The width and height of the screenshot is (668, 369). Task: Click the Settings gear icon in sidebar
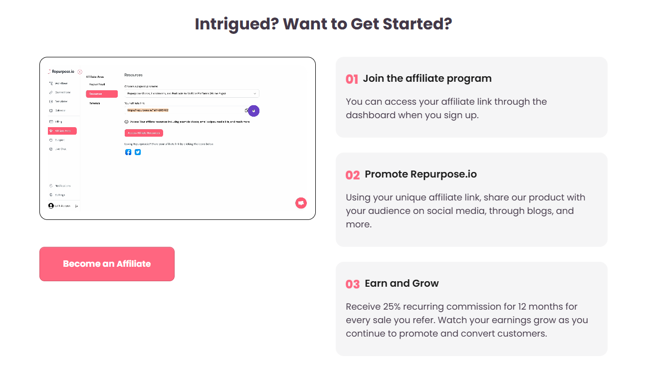coord(51,195)
